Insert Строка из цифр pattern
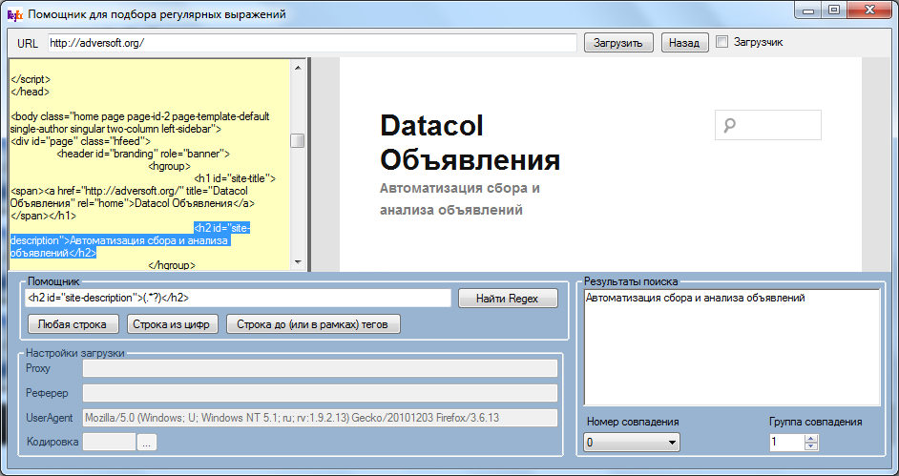Screen dimensions: 899x476 click(x=172, y=323)
